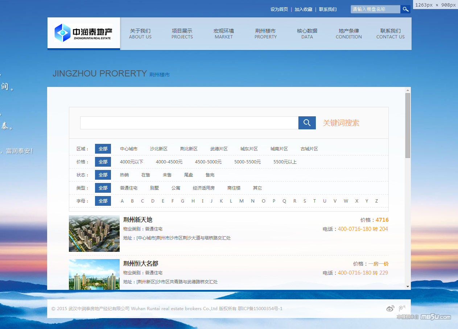Open the 荆州新天地 property thumbnail
The image size is (458, 329).
point(94,234)
